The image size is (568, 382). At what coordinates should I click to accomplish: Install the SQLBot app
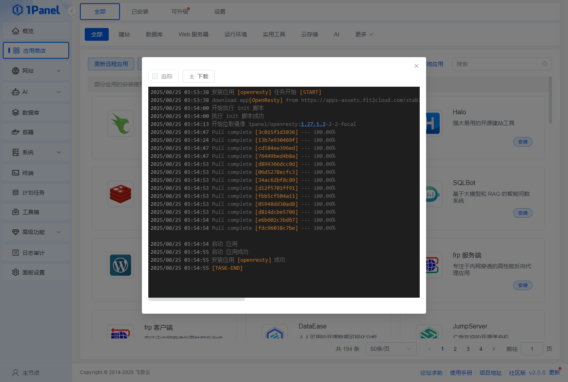pyautogui.click(x=523, y=213)
